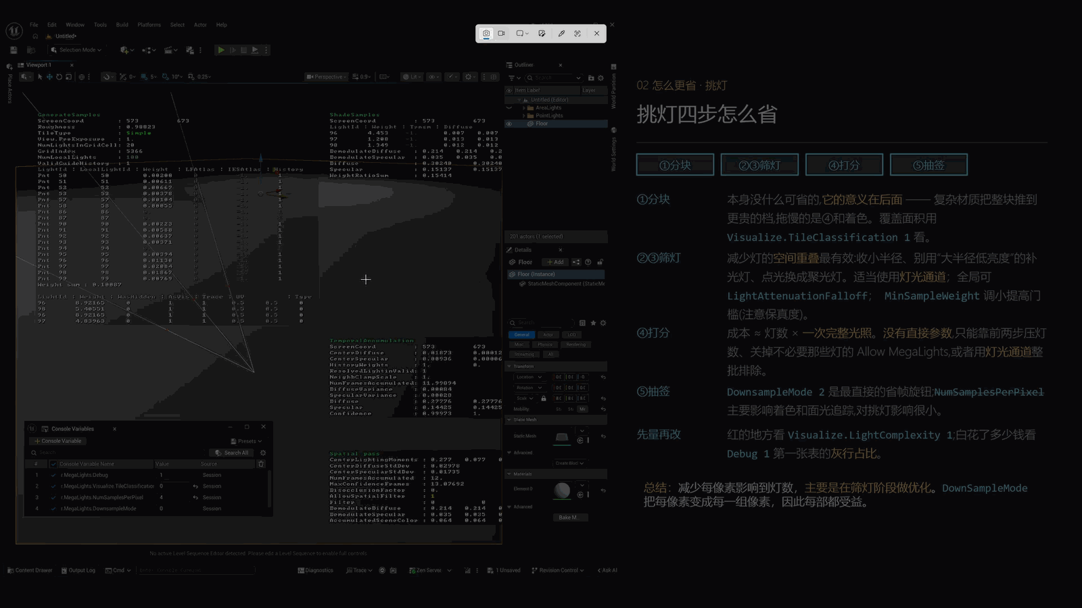Select the translate gizmo tool in viewport toolbar

point(49,77)
